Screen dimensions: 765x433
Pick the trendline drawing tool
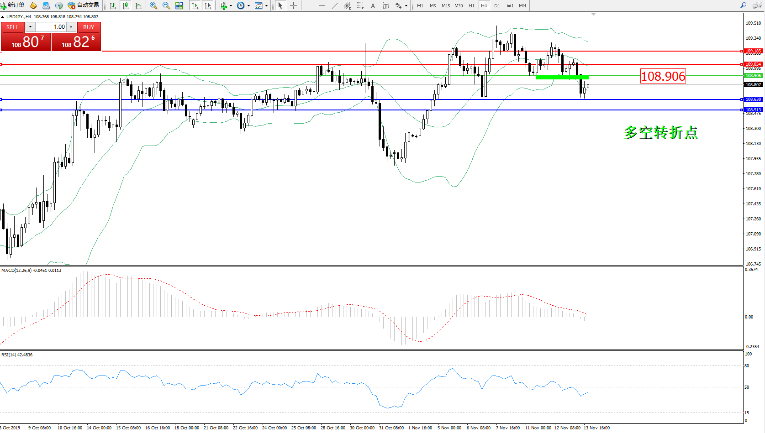(x=335, y=5)
